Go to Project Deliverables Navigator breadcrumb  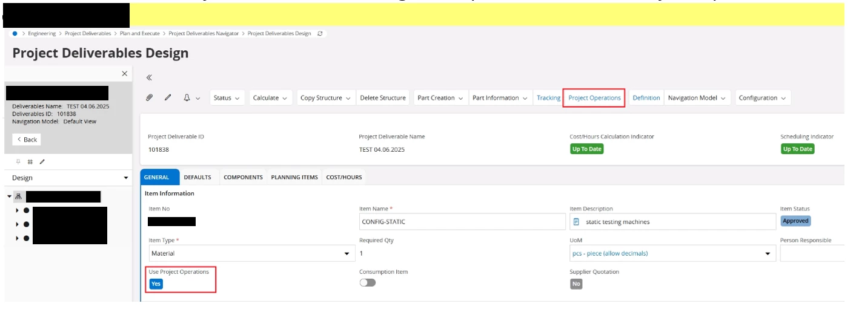tap(204, 33)
